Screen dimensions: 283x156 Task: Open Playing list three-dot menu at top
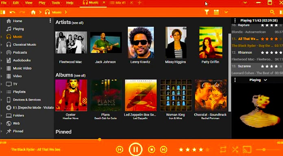click(x=235, y=21)
